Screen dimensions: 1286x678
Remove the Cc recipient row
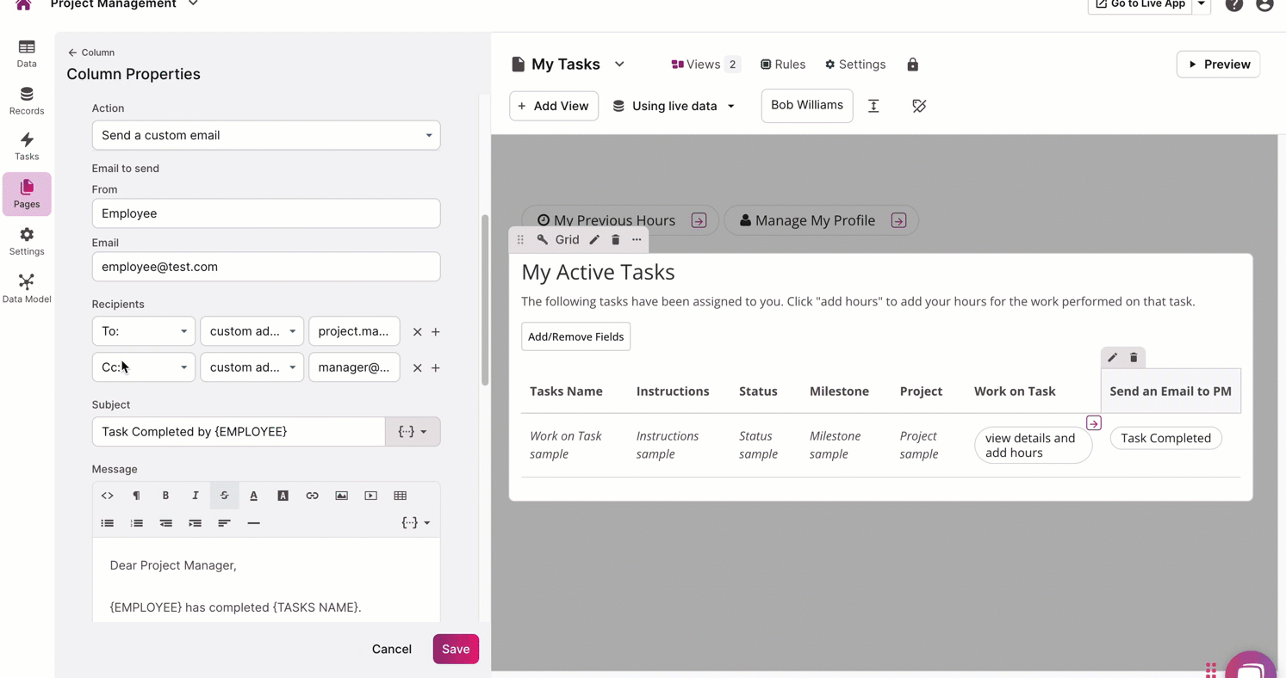tap(417, 368)
